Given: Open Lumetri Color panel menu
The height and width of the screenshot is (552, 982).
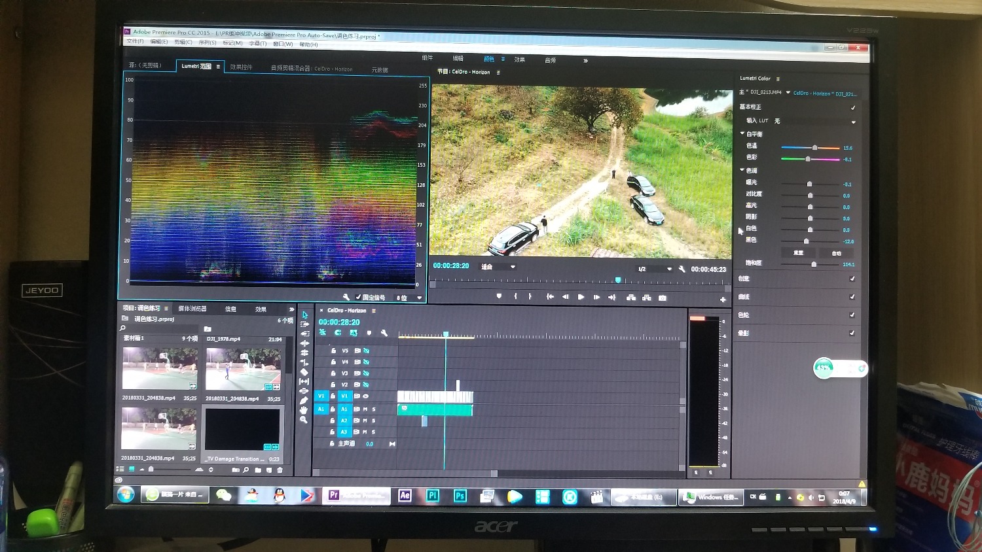Looking at the screenshot, I should (778, 78).
